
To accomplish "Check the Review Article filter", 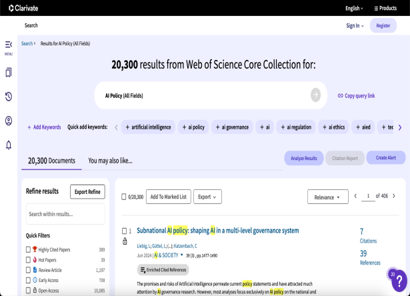I will pyautogui.click(x=28, y=270).
